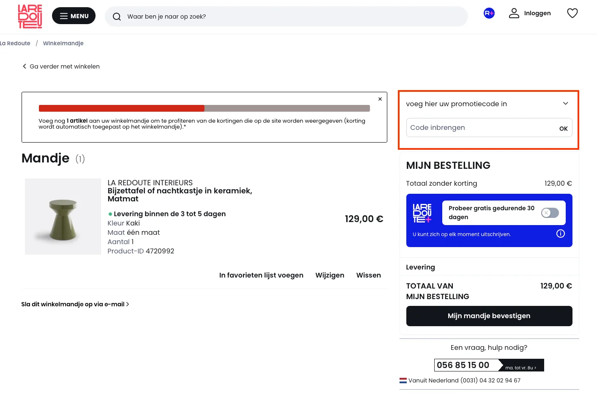Collapse the promotiecode section via its chevron
597x396 pixels.
pyautogui.click(x=565, y=103)
